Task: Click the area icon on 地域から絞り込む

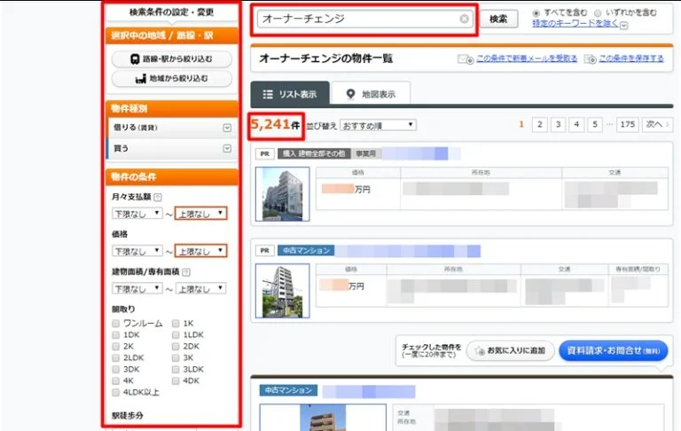Action: [x=139, y=79]
